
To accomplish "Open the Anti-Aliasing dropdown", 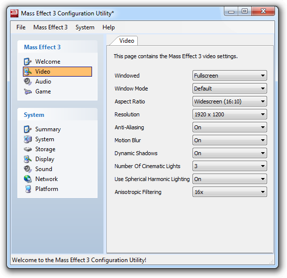I will [229, 127].
